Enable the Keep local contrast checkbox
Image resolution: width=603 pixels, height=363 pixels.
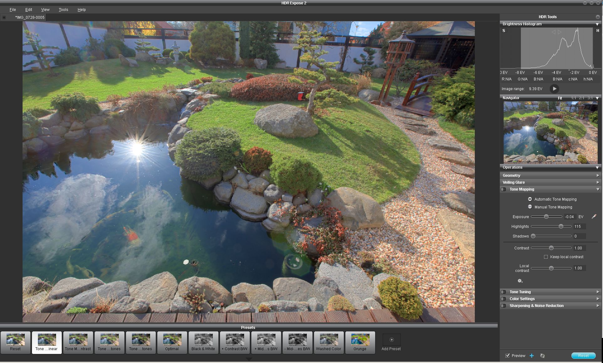point(546,257)
